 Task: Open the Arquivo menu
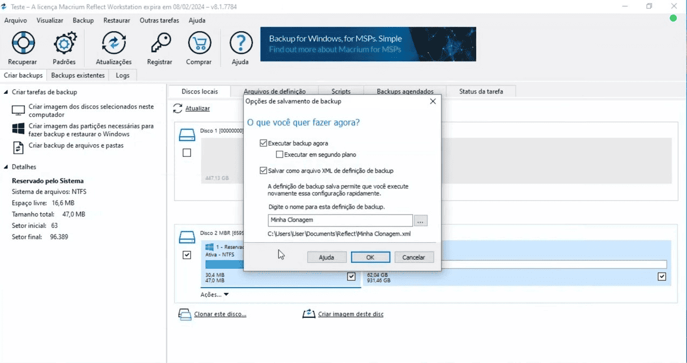[x=16, y=20]
